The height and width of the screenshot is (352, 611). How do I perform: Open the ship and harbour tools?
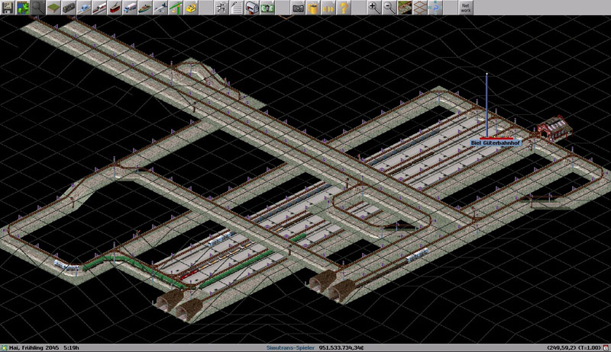pos(145,8)
